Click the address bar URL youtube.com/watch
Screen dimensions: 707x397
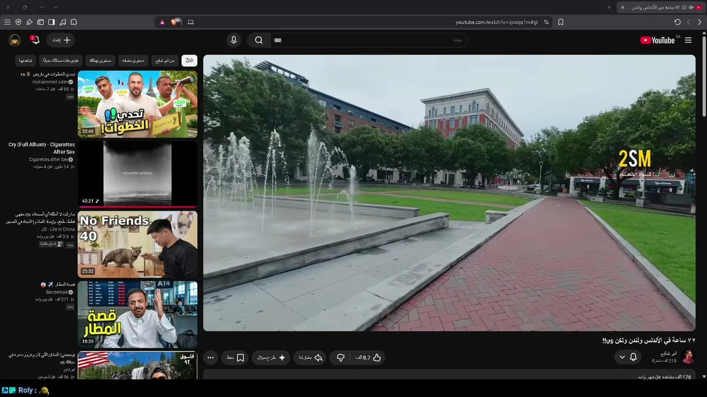pyautogui.click(x=497, y=22)
